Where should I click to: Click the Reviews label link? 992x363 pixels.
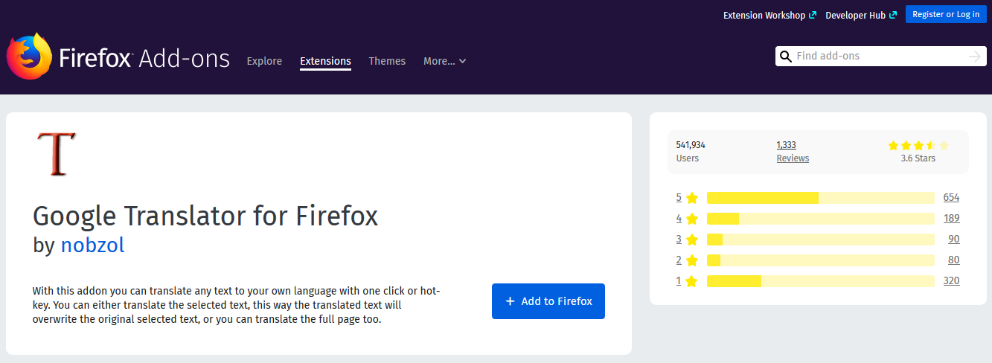[x=793, y=158]
